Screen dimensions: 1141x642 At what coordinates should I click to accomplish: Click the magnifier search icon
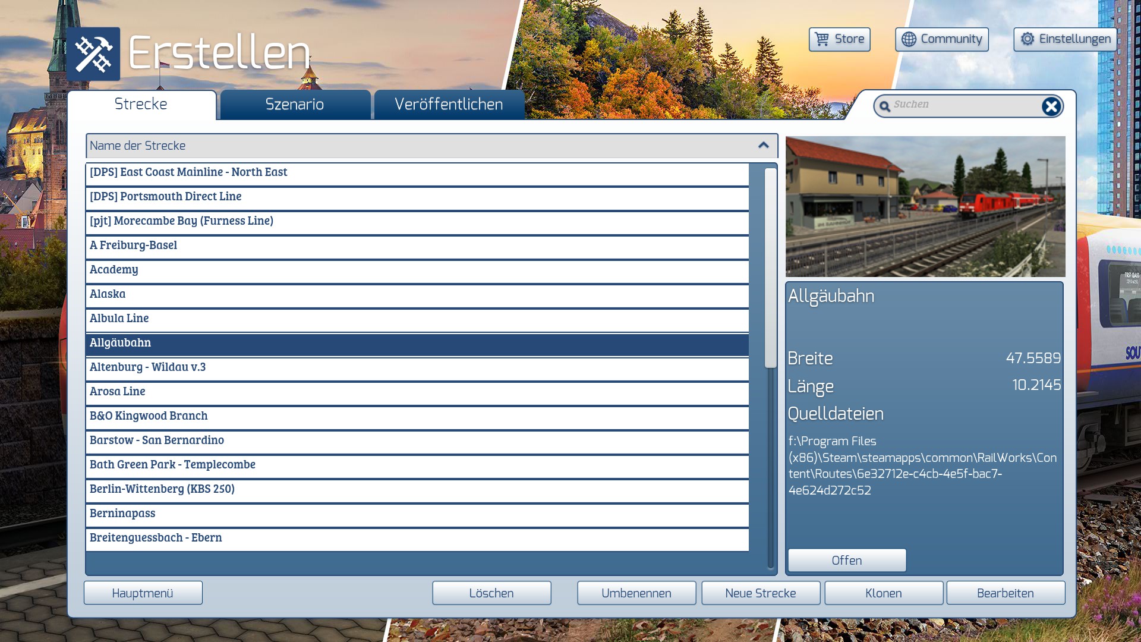[885, 106]
